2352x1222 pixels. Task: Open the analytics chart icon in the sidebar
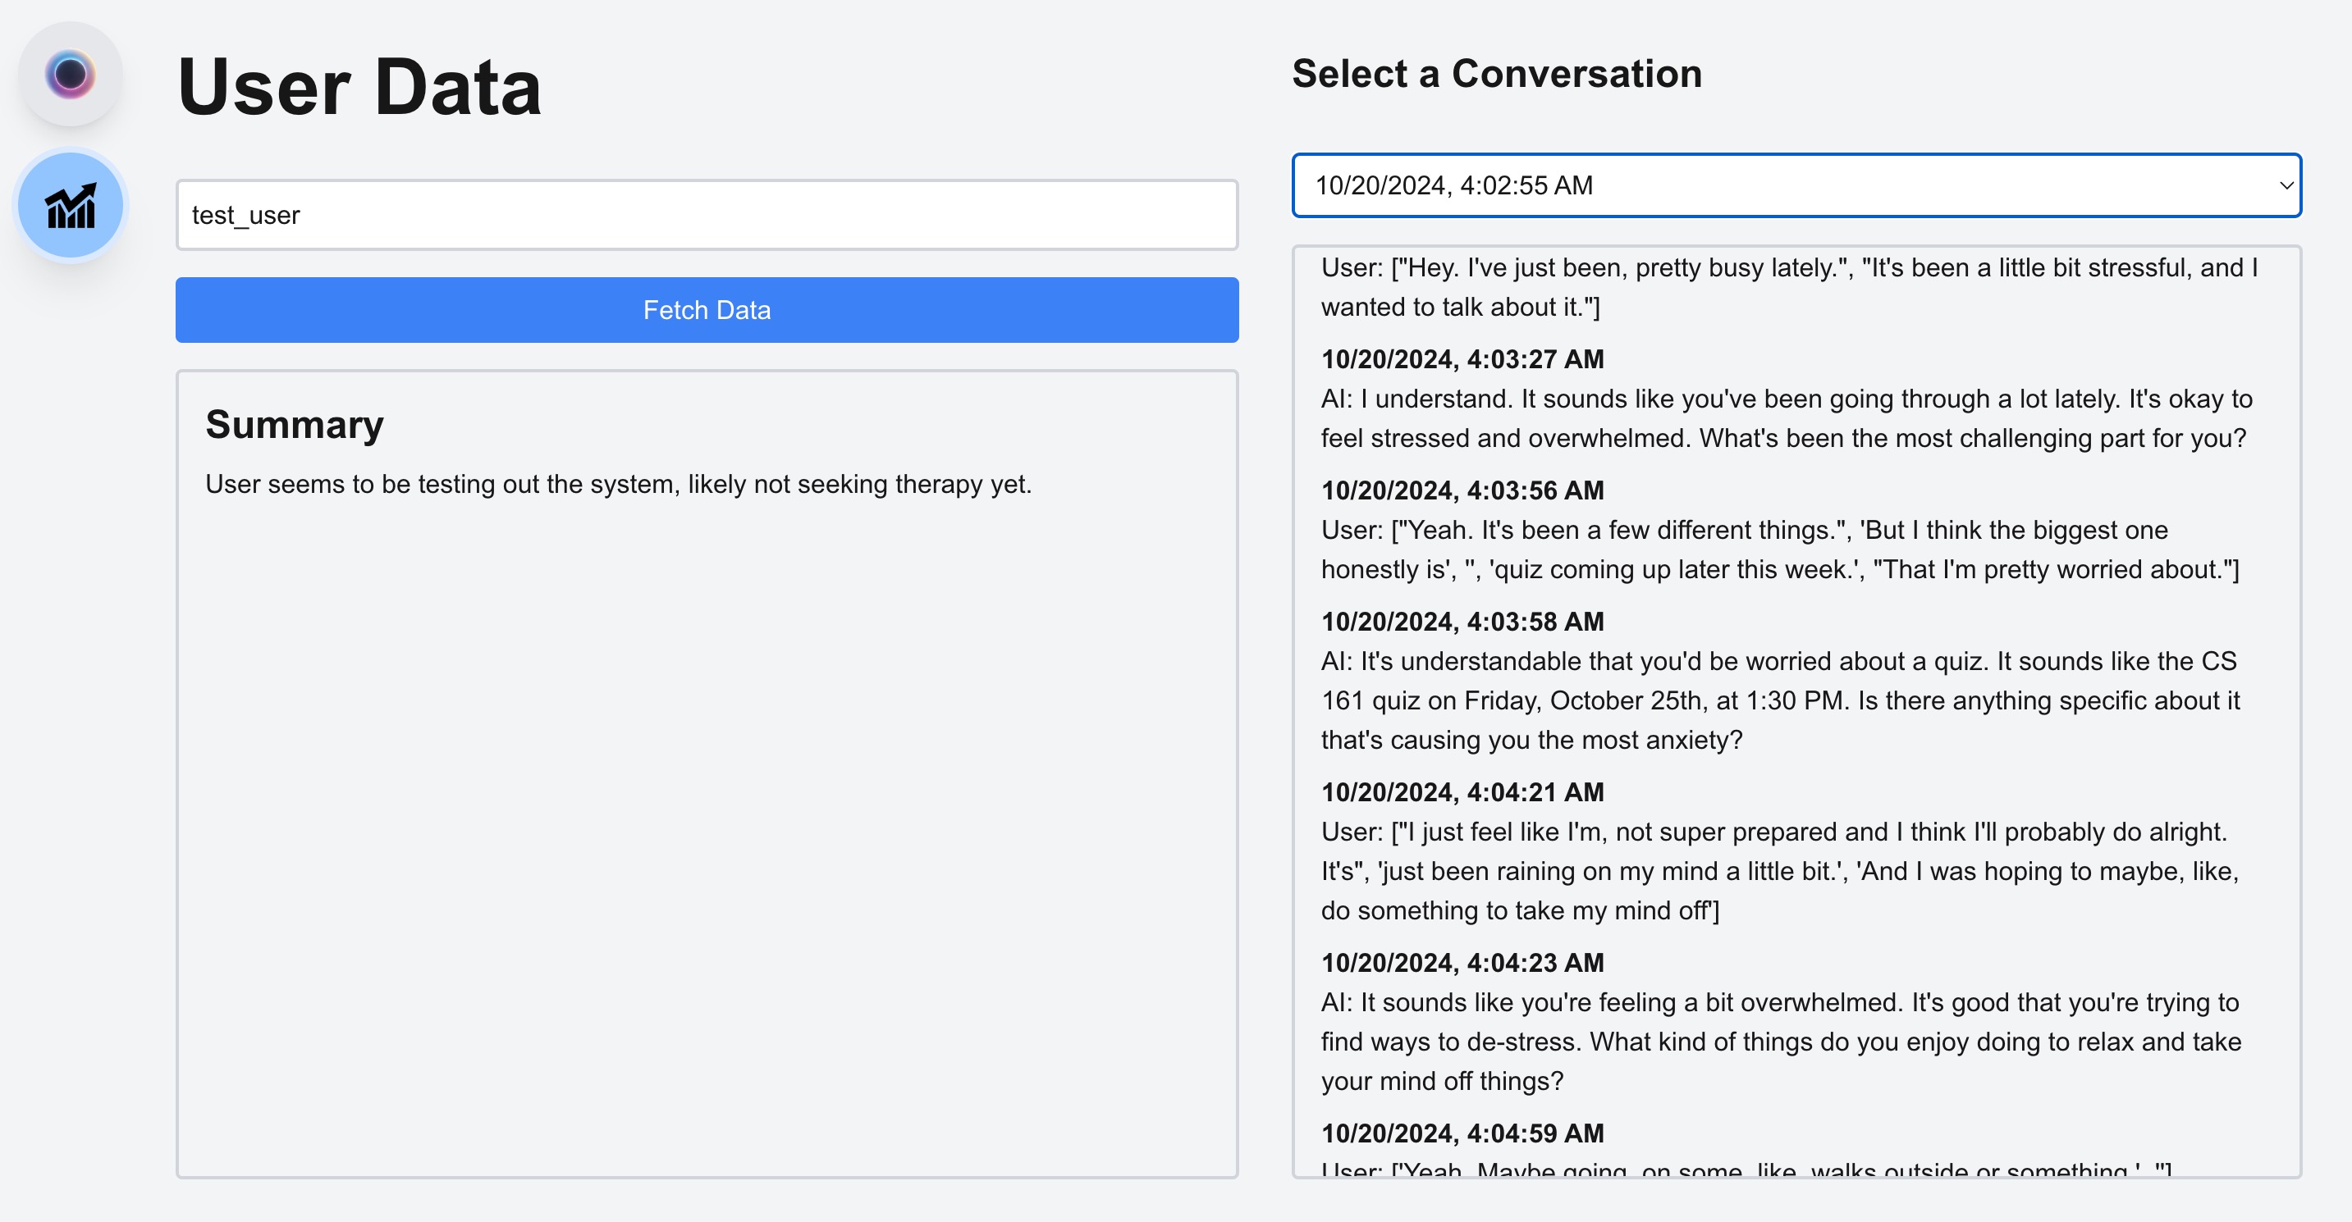coord(71,206)
